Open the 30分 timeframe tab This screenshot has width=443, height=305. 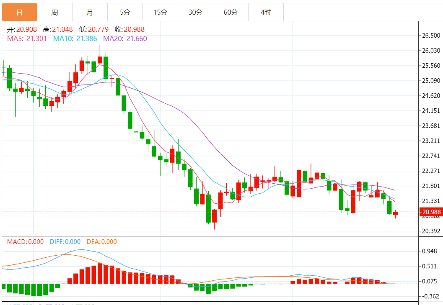195,13
